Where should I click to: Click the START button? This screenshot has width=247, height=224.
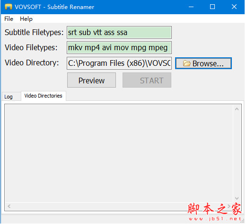(147, 80)
